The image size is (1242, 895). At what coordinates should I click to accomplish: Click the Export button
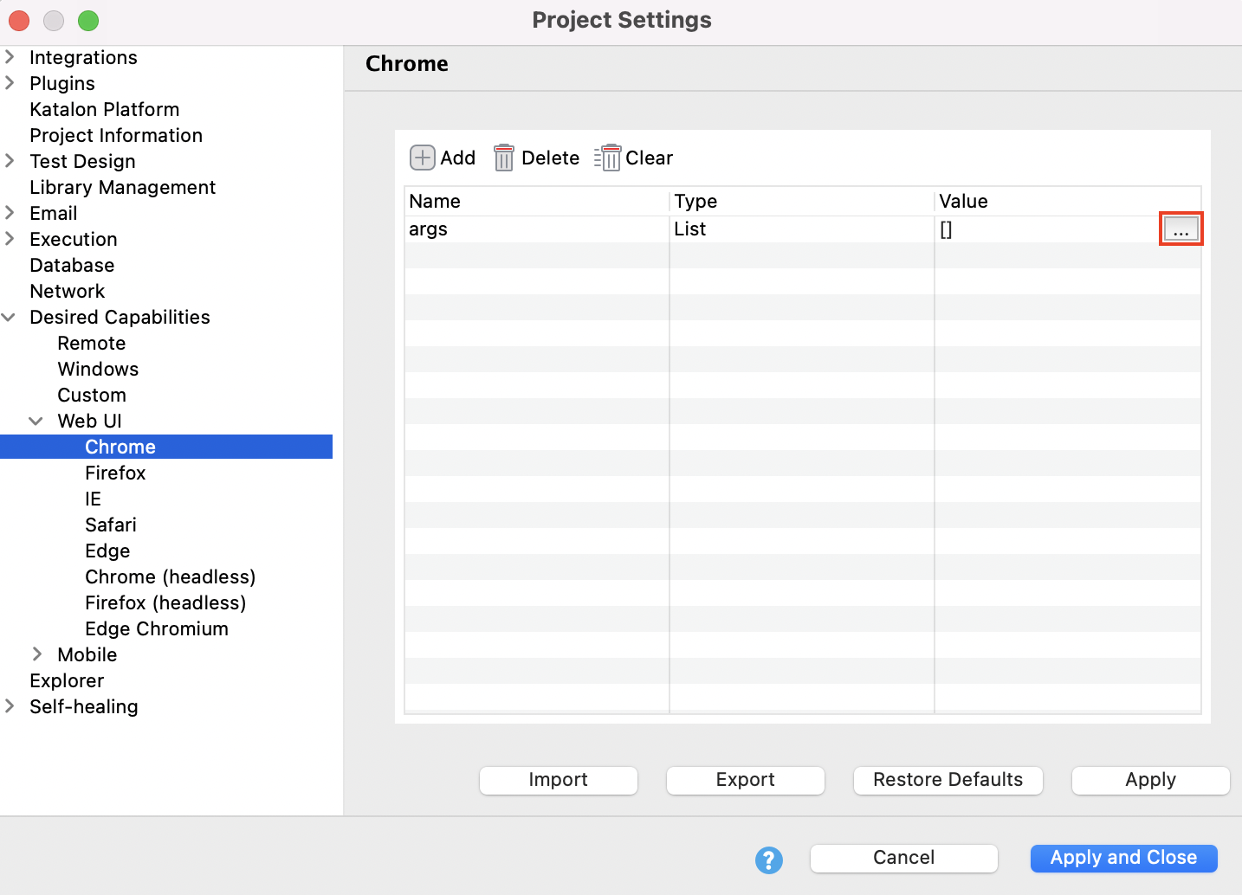(745, 780)
